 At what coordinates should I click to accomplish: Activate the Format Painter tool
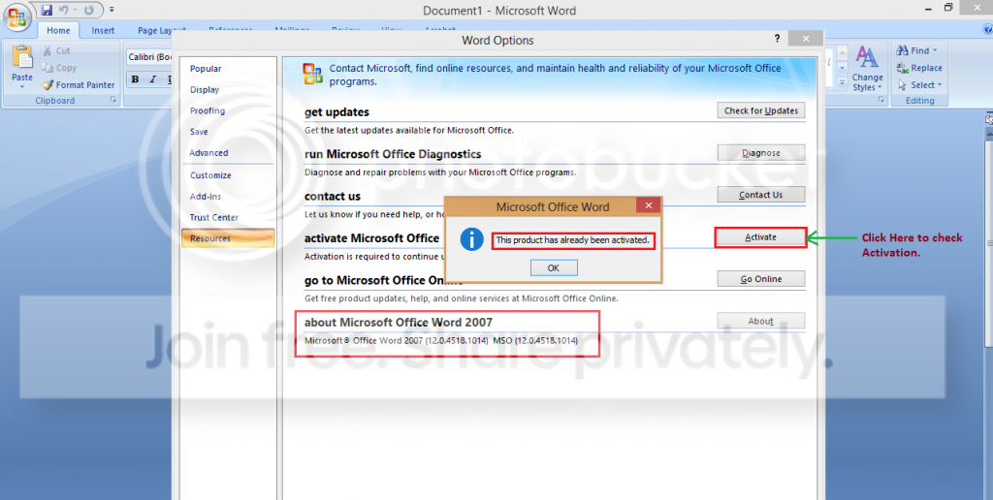click(x=79, y=85)
